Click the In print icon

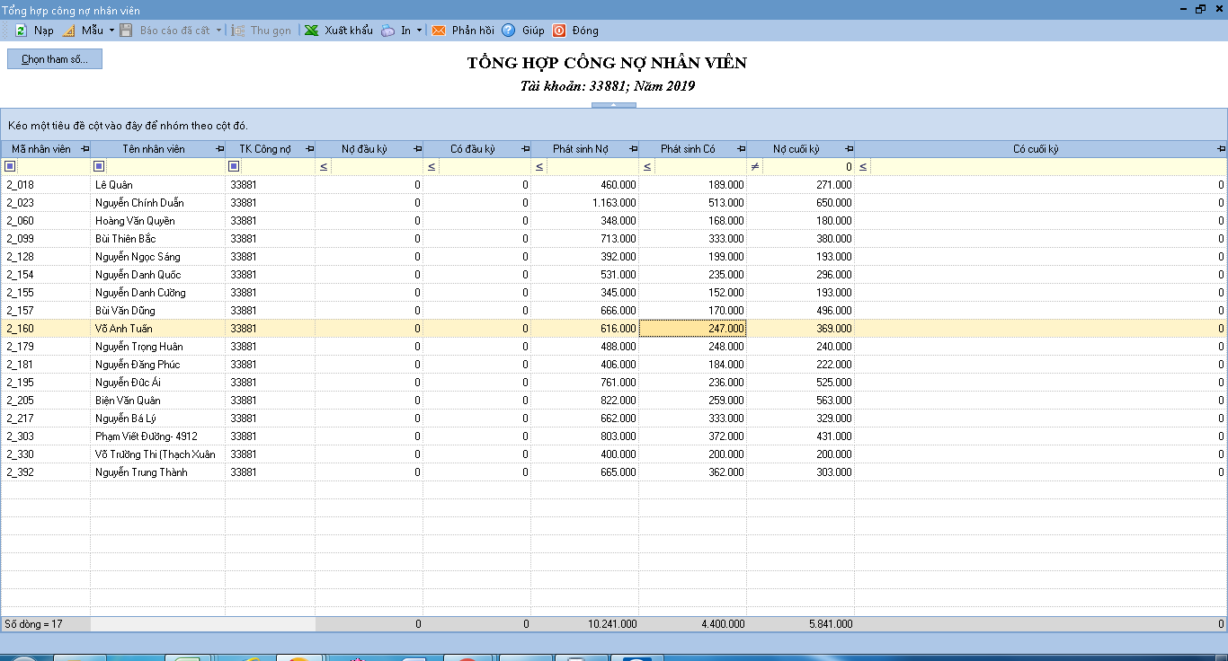387,31
